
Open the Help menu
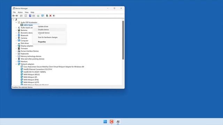(32, 12)
